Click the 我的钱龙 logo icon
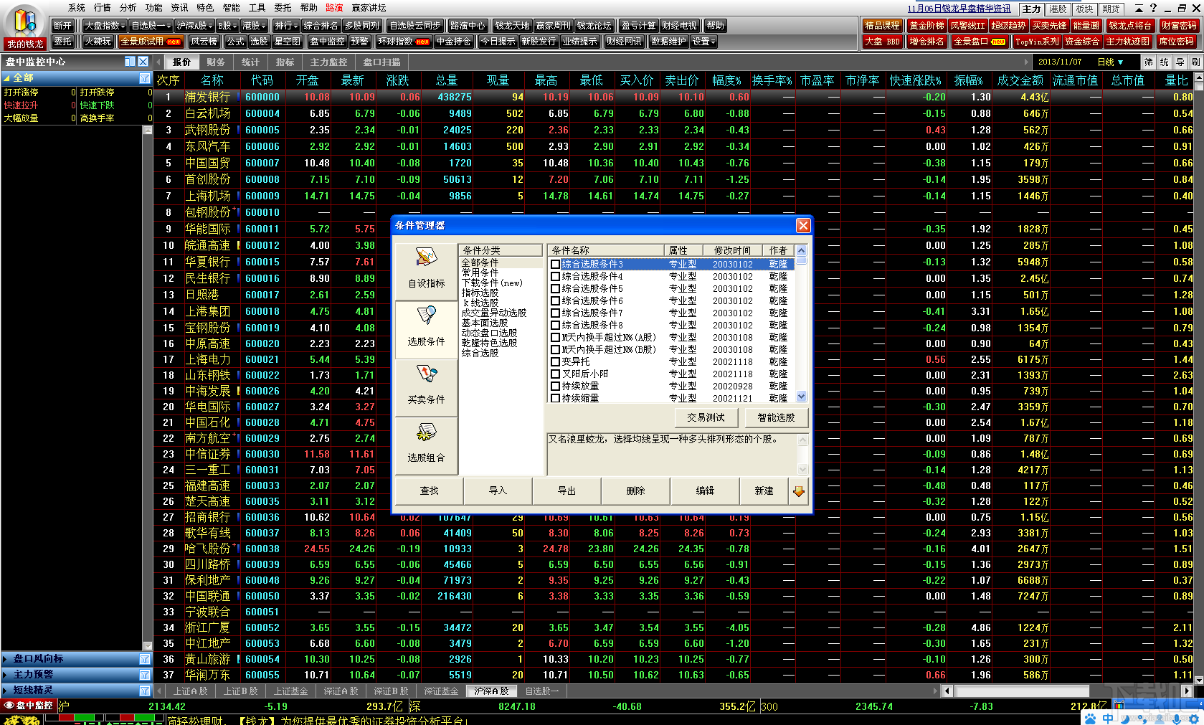Screen dimensions: 1204x725 pyautogui.click(x=25, y=26)
